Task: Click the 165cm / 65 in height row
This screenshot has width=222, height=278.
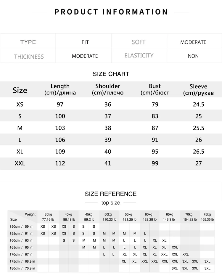Action: [x=111, y=247]
